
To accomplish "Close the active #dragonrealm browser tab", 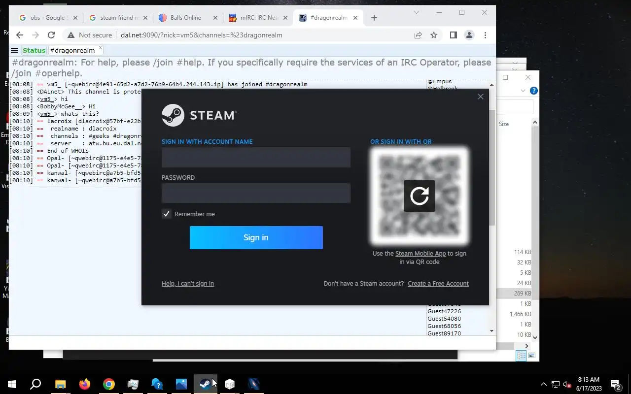I will pos(355,18).
